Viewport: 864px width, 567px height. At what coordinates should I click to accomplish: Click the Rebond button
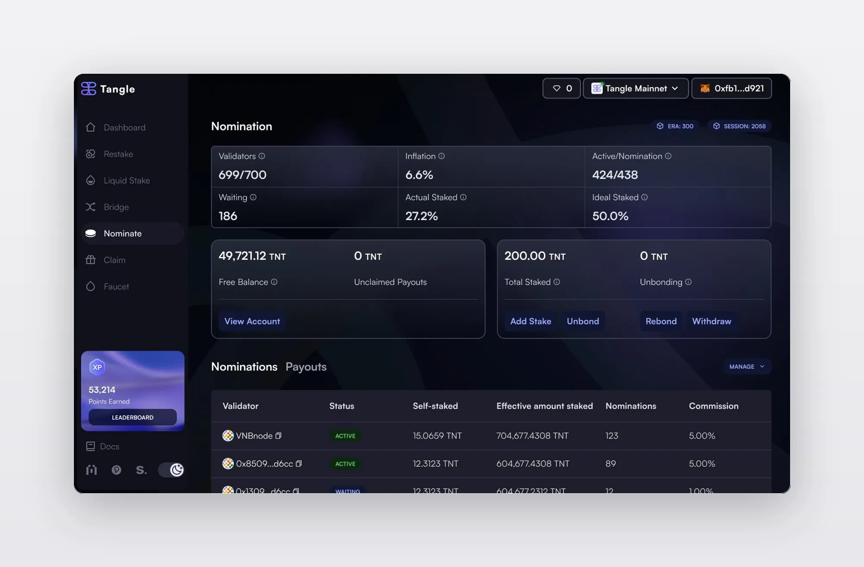click(661, 321)
